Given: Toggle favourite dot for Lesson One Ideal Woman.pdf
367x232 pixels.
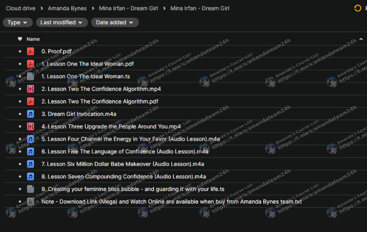Looking at the screenshot, I should coord(20,64).
